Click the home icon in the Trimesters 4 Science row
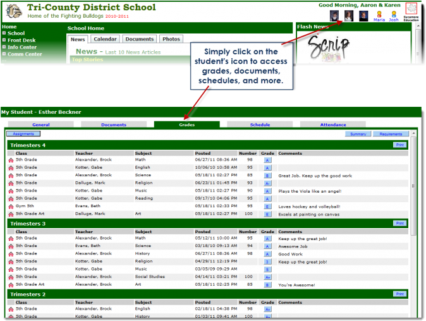This screenshot has width=426, height=321. pos(11,176)
